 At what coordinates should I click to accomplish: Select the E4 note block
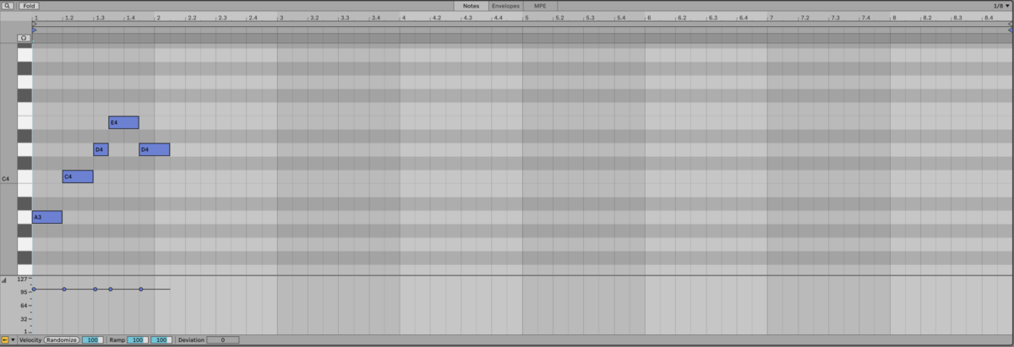123,122
